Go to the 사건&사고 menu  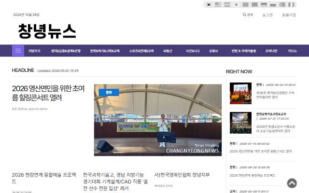193,51
